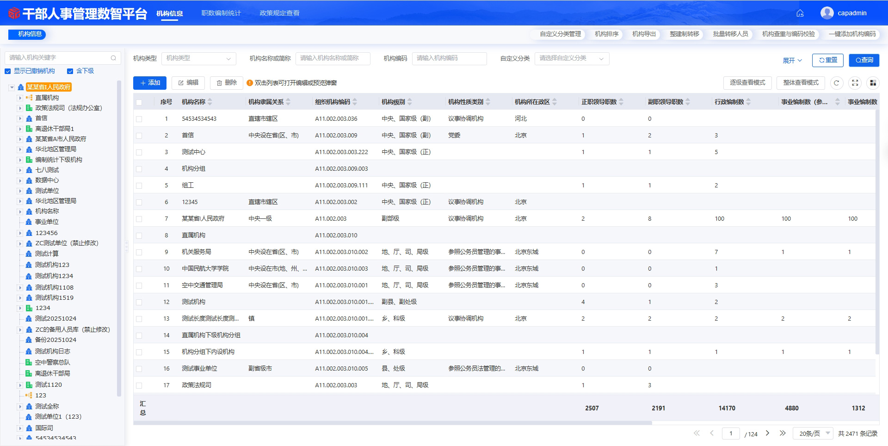Viewport: 888px width, 446px height.
Task: Switch to 职数编制统计 tab
Action: coord(221,13)
